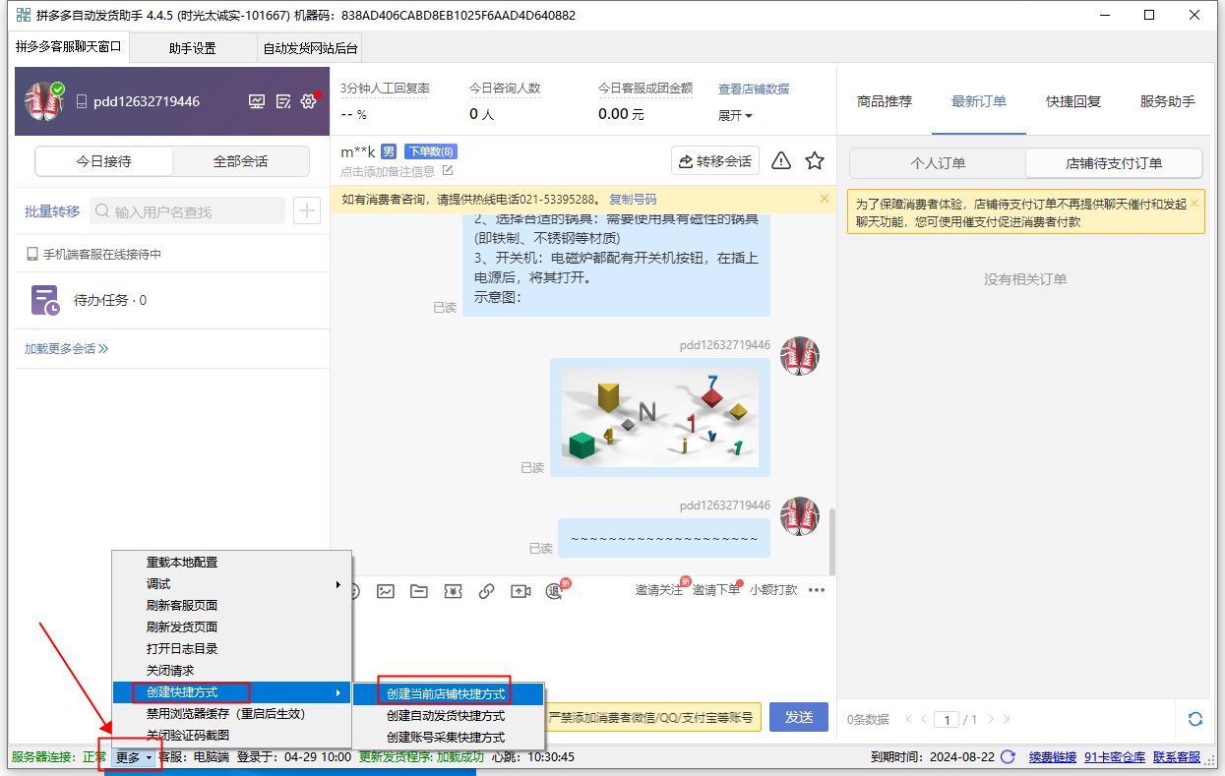Choose 重载本地配置 from the menu
This screenshot has width=1225, height=776.
click(232, 563)
